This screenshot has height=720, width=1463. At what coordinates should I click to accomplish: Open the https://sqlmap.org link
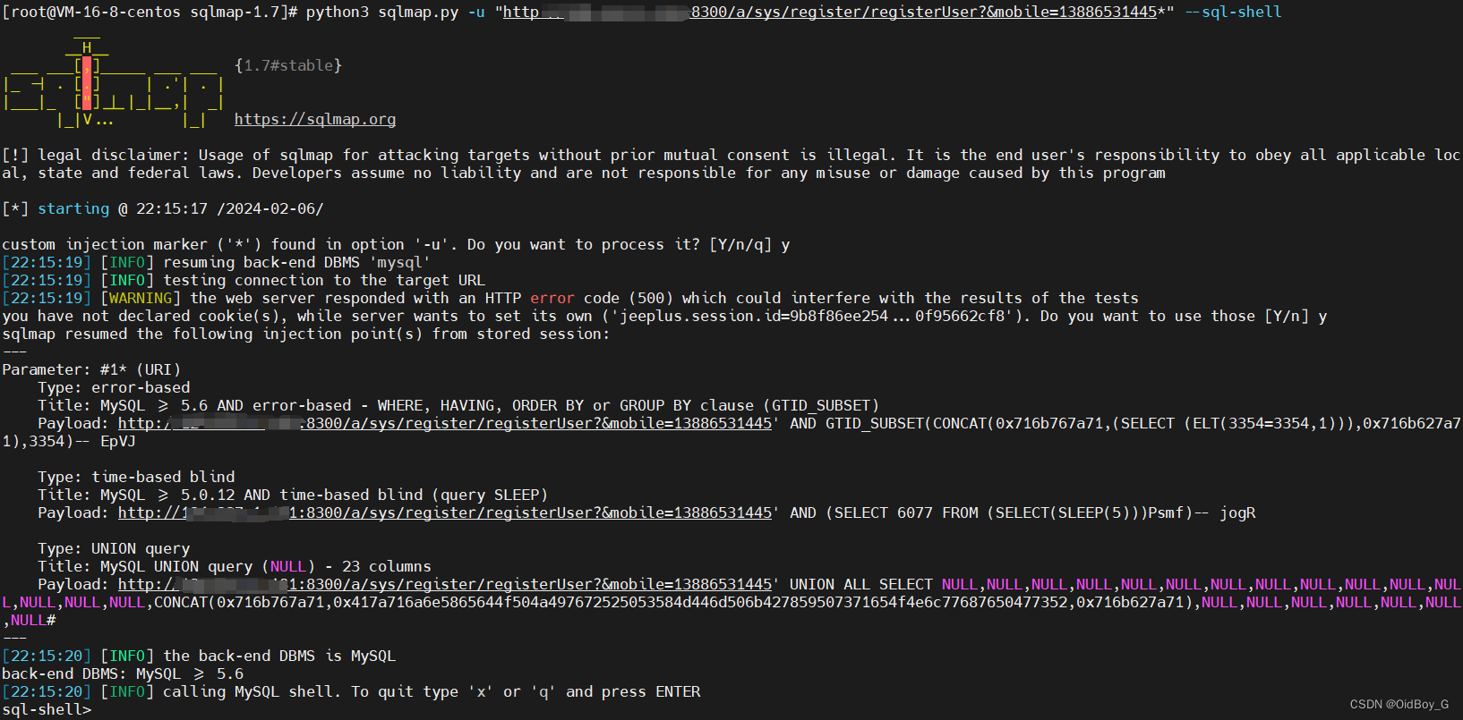pos(315,119)
